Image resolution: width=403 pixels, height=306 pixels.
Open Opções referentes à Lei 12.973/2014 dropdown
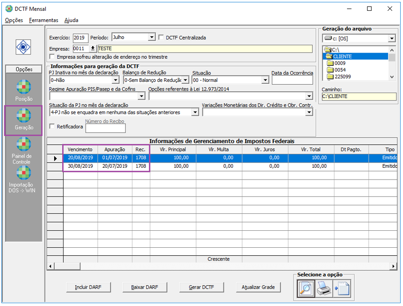pos(309,96)
